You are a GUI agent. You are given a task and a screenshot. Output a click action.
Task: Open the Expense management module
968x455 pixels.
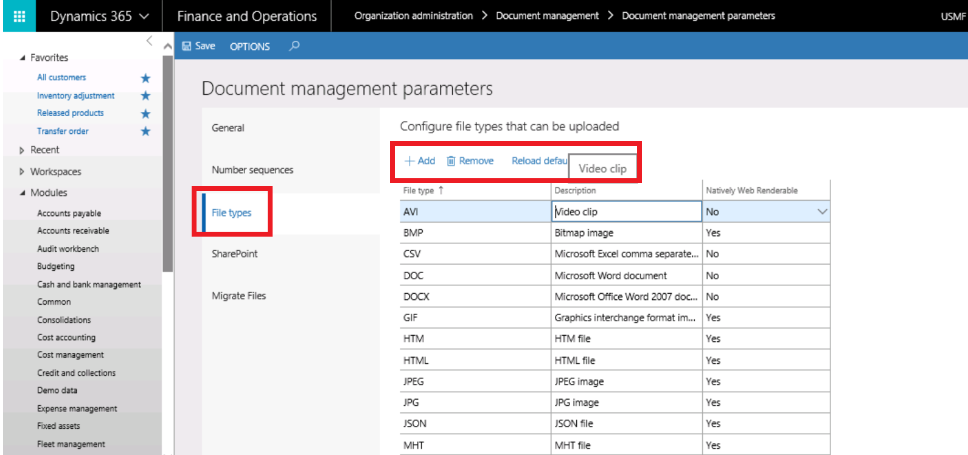click(77, 409)
